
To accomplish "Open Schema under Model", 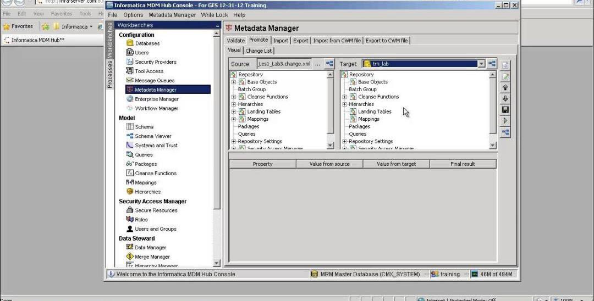I will pos(140,127).
